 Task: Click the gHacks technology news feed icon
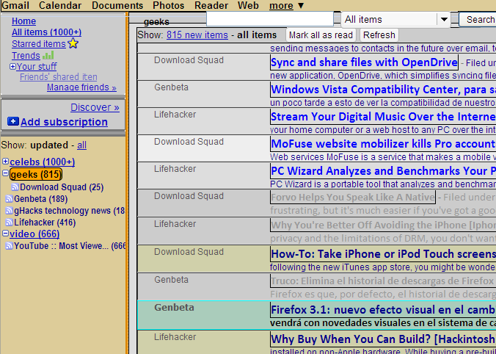pyautogui.click(x=10, y=211)
